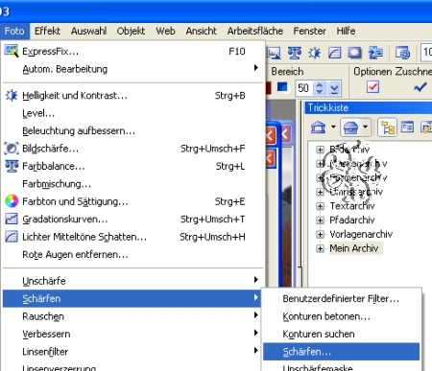The height and width of the screenshot is (371, 432).
Task: Click the Level histogram toolbar icon
Action: 274,53
